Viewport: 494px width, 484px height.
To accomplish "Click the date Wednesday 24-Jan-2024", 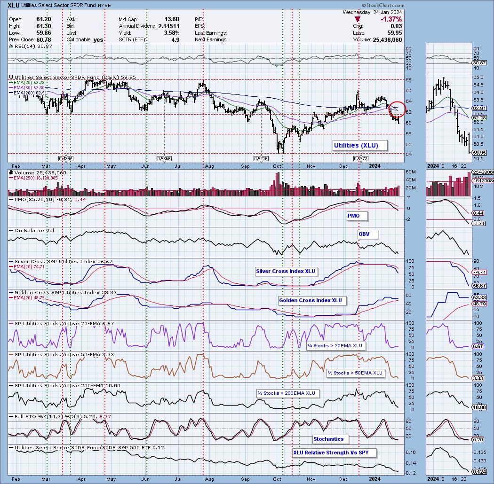I will click(372, 12).
